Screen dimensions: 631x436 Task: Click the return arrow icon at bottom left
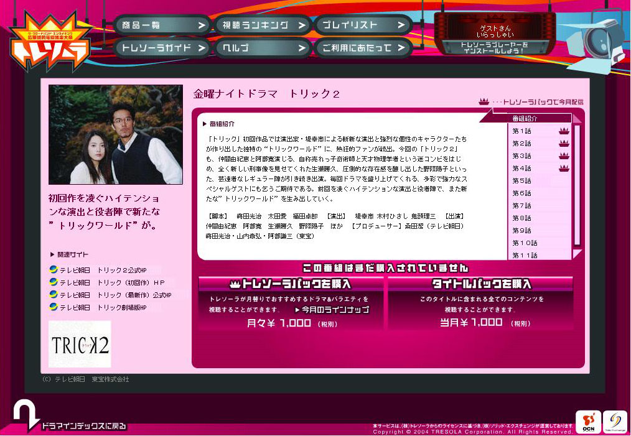click(x=26, y=416)
